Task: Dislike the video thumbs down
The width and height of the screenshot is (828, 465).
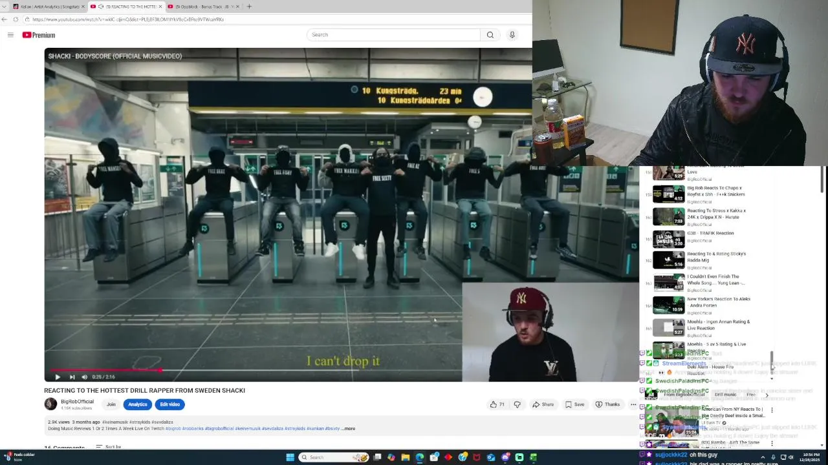Action: pos(517,404)
